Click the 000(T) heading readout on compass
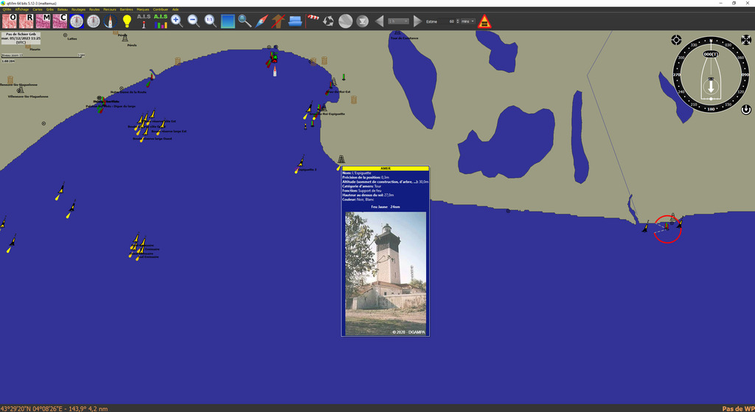The height and width of the screenshot is (412, 755). click(x=711, y=55)
